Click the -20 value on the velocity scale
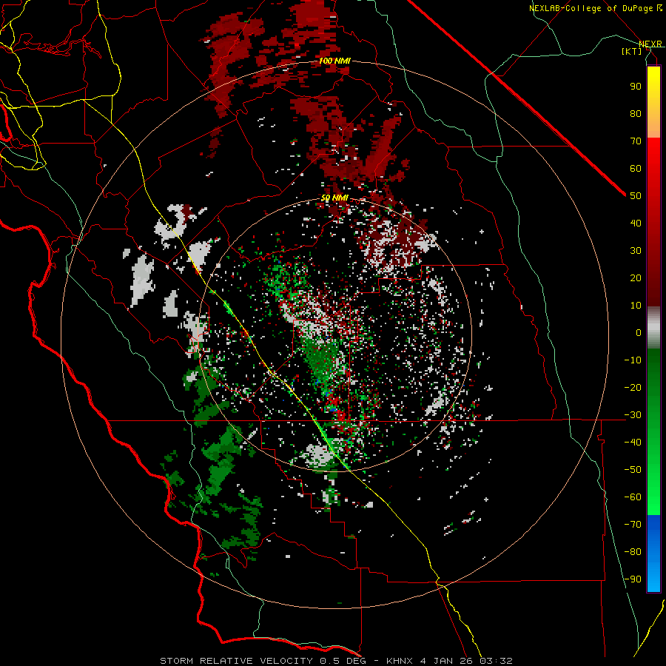This screenshot has height=666, width=666. coord(633,387)
